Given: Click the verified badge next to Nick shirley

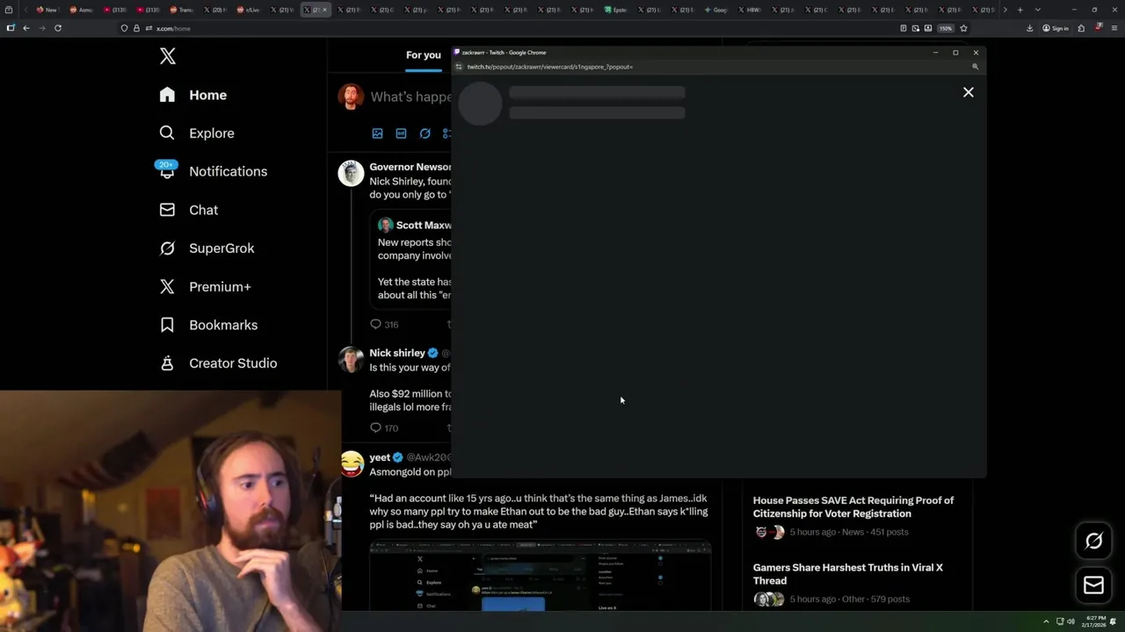Looking at the screenshot, I should click(x=432, y=353).
